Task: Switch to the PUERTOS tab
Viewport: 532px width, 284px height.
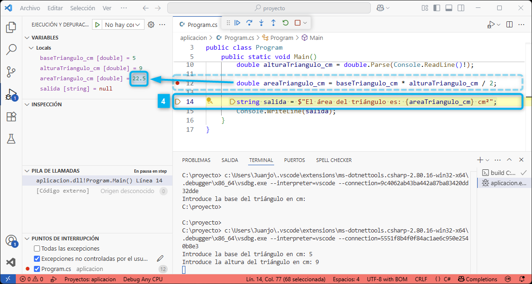Action: click(x=295, y=160)
